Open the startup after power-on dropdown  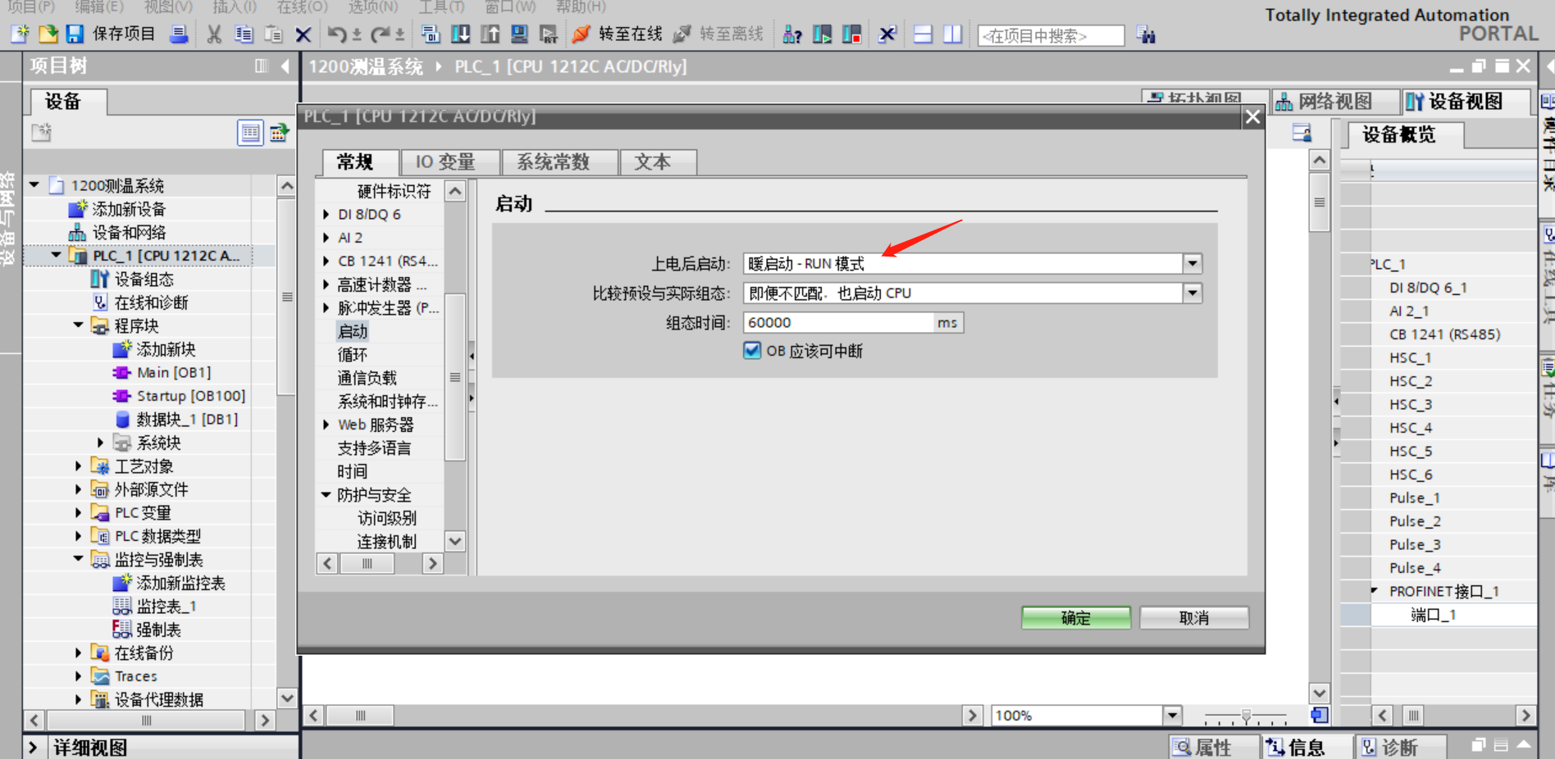pos(1192,263)
